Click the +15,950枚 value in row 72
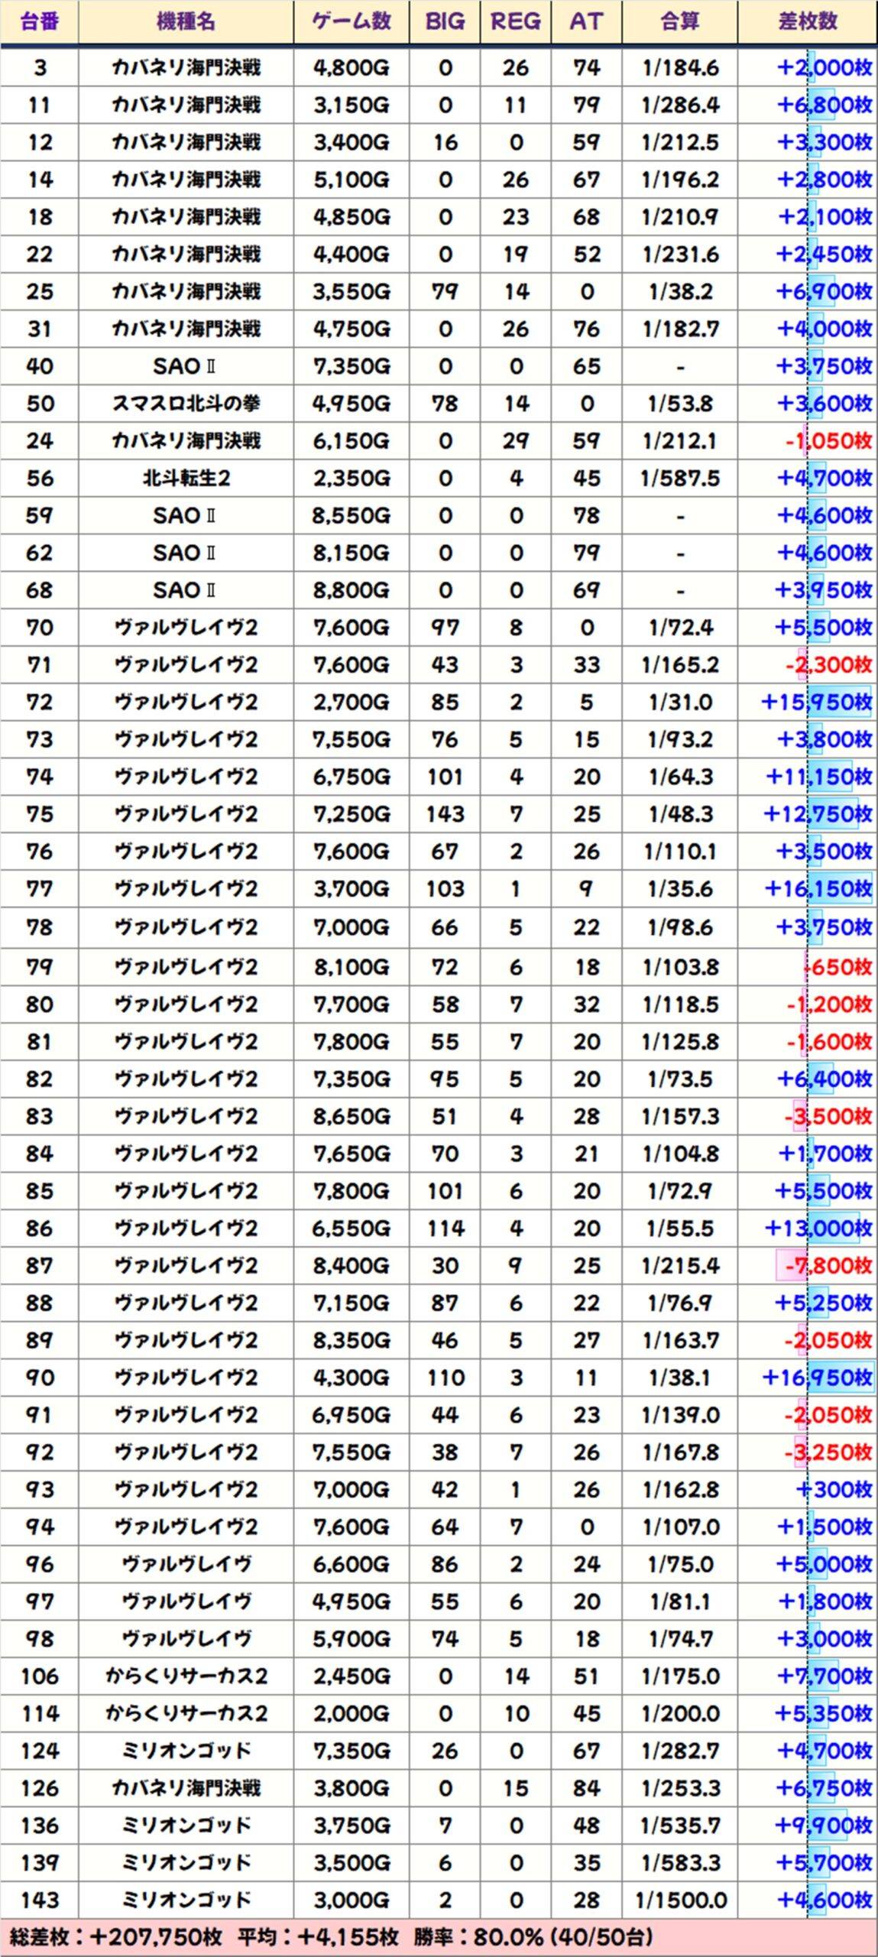The width and height of the screenshot is (878, 1957). coord(817,703)
